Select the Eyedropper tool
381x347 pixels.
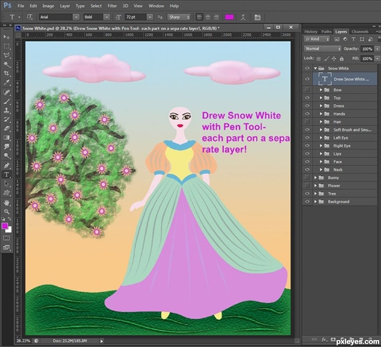coord(6,83)
